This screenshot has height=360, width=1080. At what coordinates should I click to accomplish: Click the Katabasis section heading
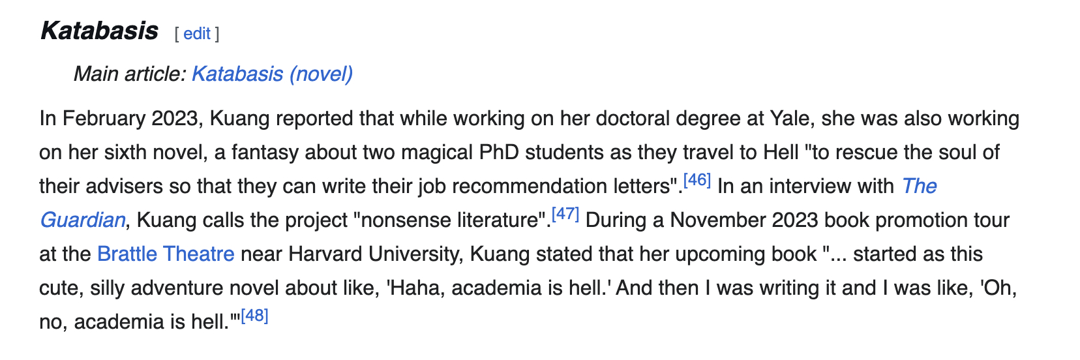[99, 31]
